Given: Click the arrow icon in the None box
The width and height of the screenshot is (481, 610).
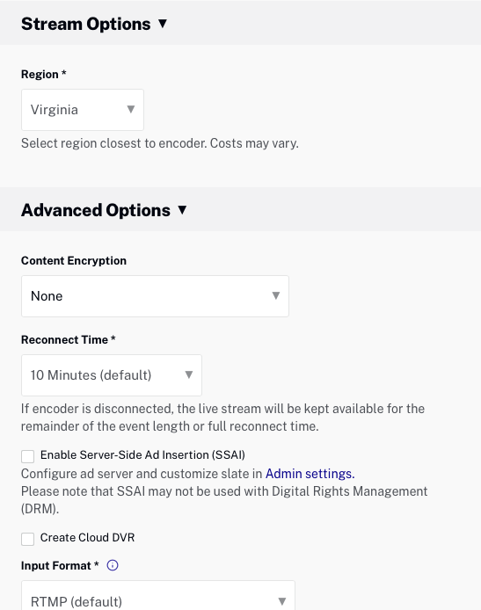Looking at the screenshot, I should [x=276, y=295].
